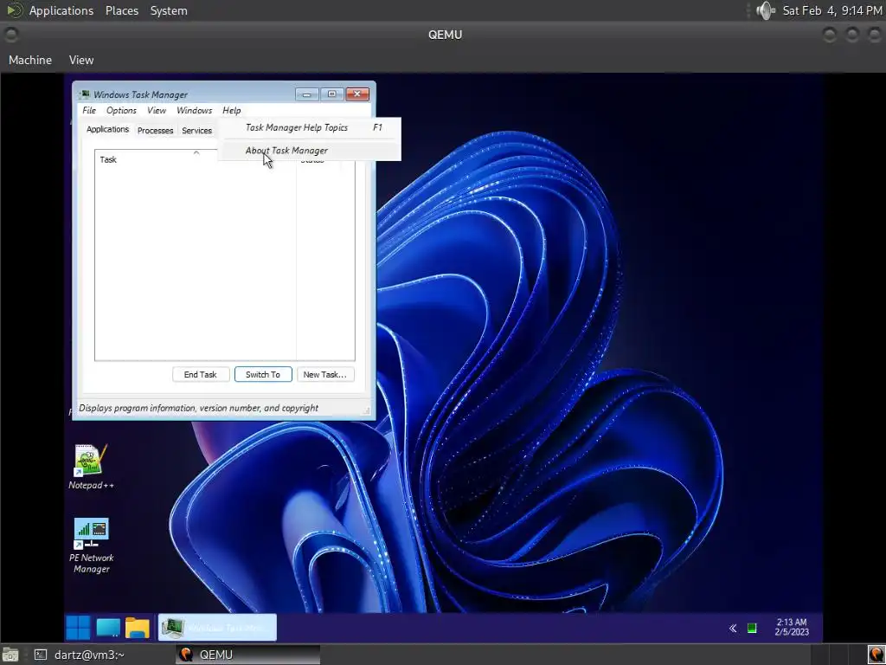This screenshot has width=886, height=665.
Task: Close the Windows Task Manager window
Action: 357,94
